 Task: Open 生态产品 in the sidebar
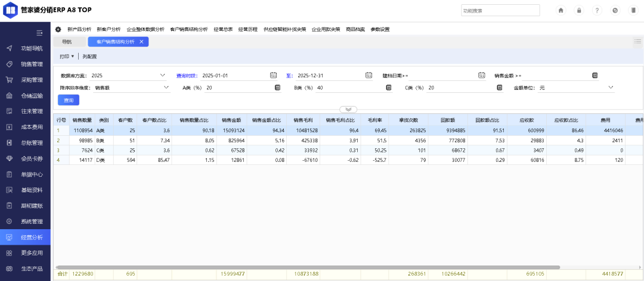[25, 268]
